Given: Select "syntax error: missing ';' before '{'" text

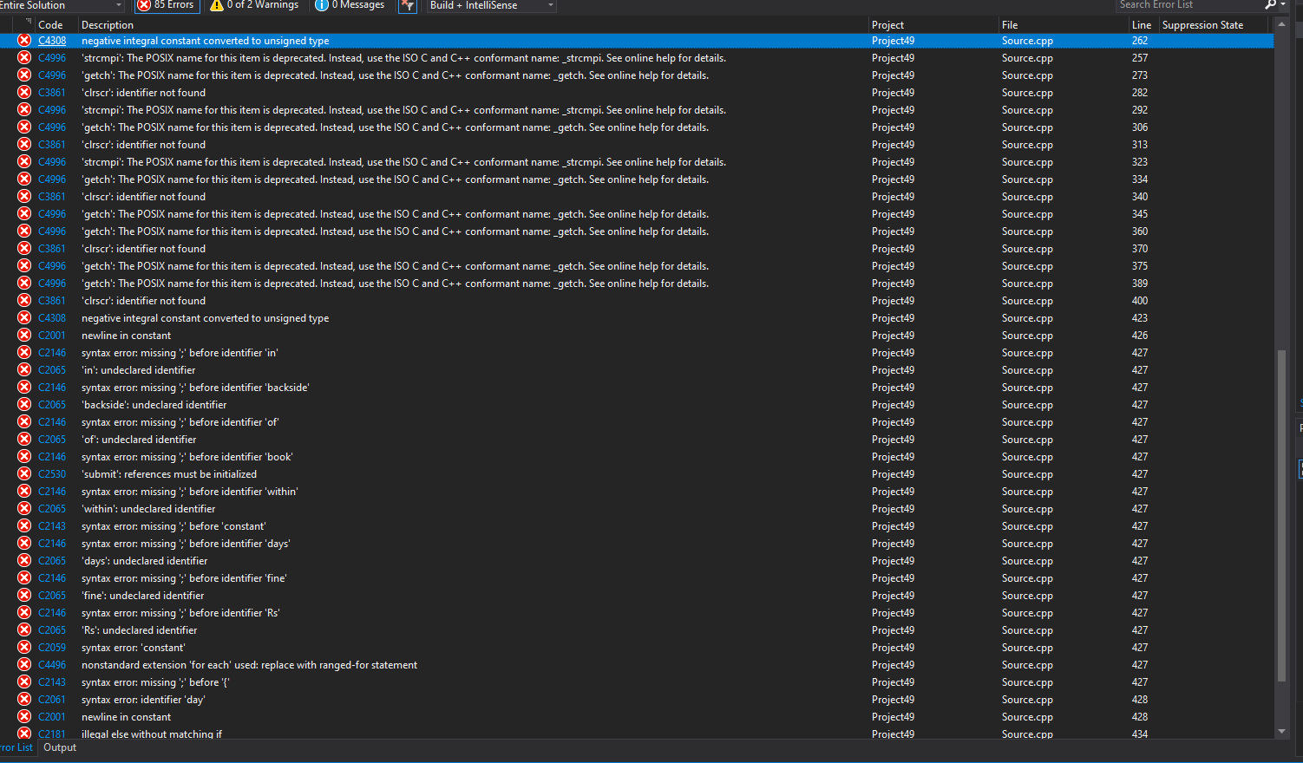Looking at the screenshot, I should 155,682.
